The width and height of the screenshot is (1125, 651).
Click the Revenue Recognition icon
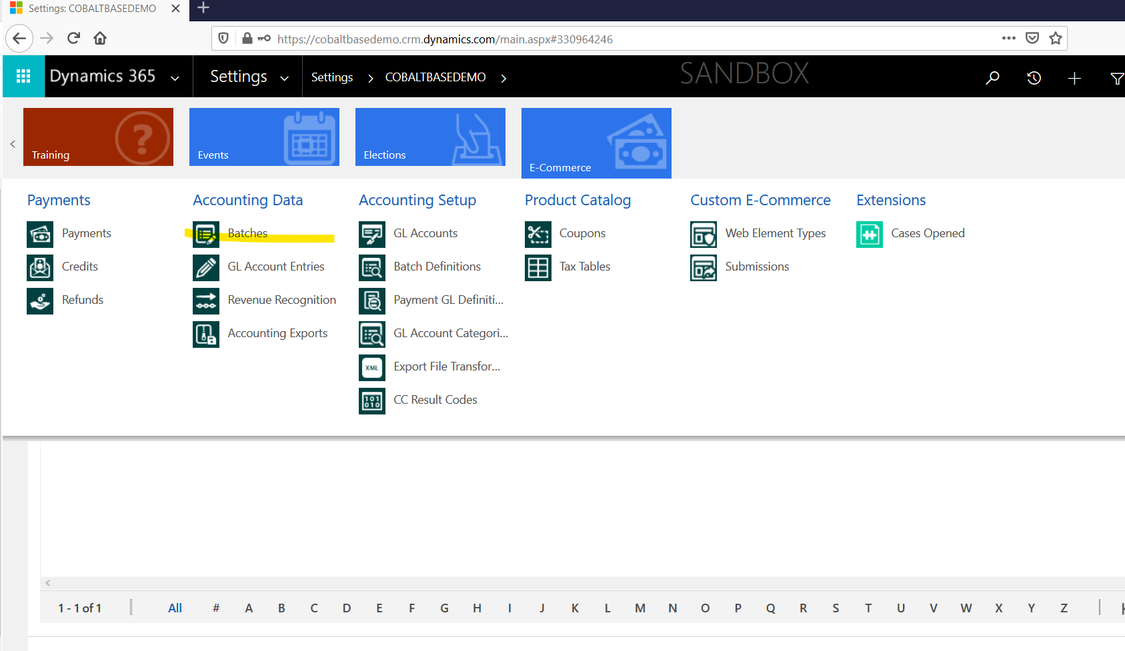[x=206, y=301]
